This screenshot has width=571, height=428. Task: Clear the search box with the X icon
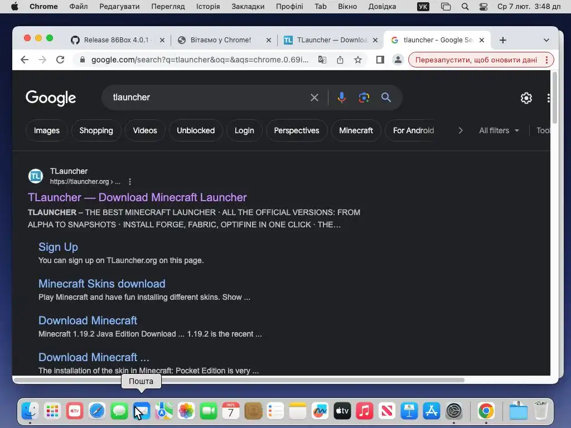[x=314, y=98]
